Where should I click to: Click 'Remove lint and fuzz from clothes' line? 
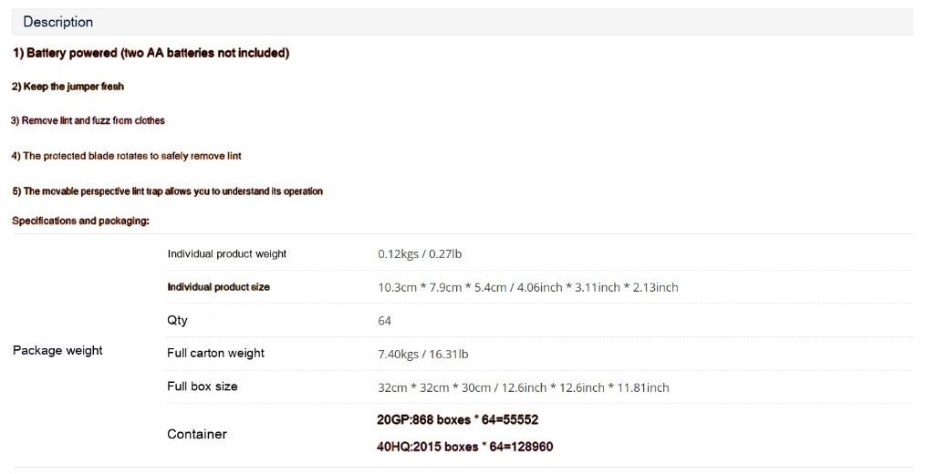point(88,120)
